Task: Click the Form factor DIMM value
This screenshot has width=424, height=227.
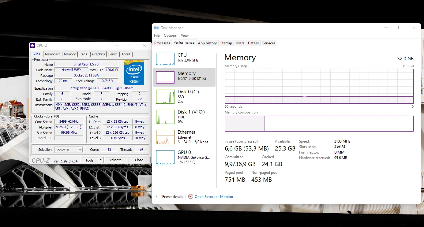Action: pos(339,153)
